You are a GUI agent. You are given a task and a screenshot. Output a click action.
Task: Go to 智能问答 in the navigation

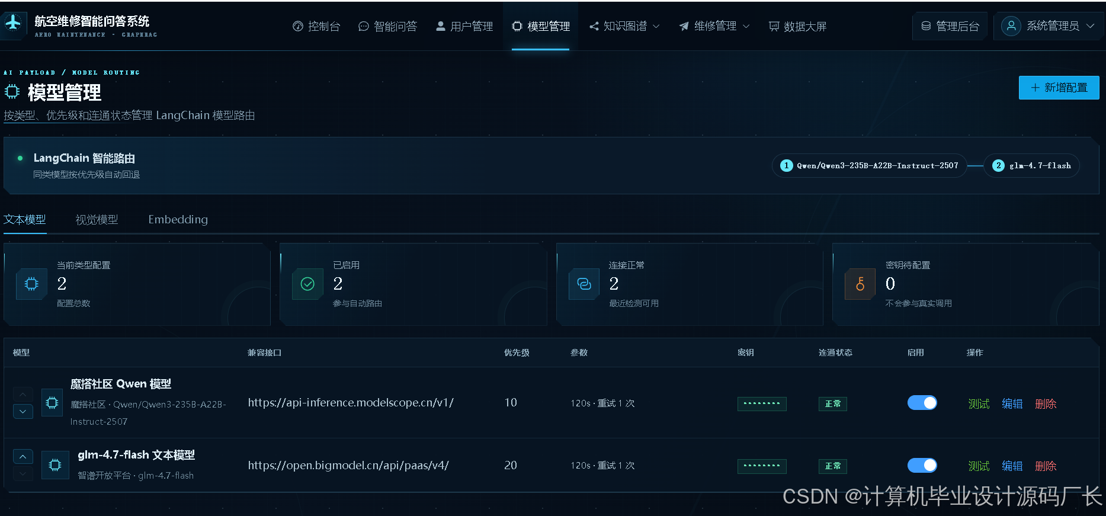pyautogui.click(x=388, y=26)
